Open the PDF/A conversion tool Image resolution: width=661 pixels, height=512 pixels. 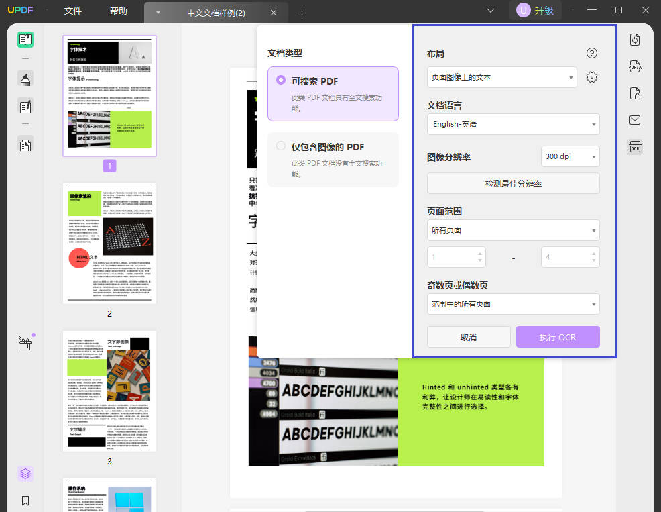(x=634, y=66)
